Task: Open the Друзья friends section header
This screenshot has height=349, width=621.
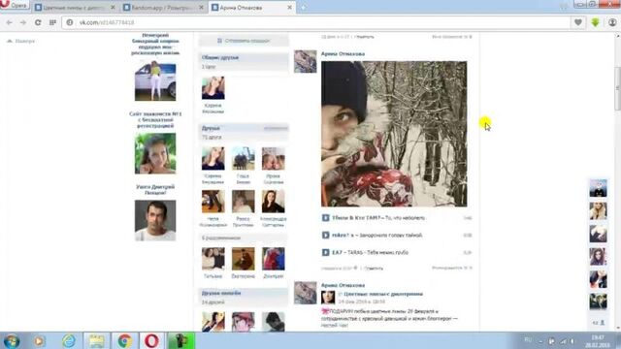Action: [x=244, y=128]
